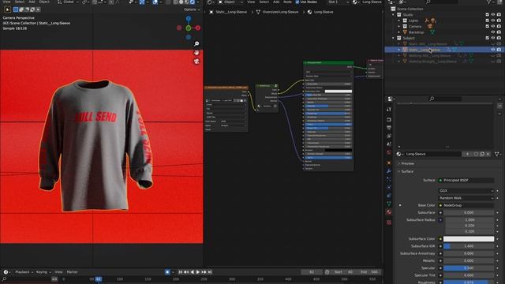Open the Object Data properties tab
Screen dimensions: 505x284
(x=389, y=204)
